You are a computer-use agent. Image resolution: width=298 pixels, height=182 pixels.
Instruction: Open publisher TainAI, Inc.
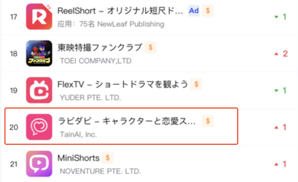pos(79,135)
